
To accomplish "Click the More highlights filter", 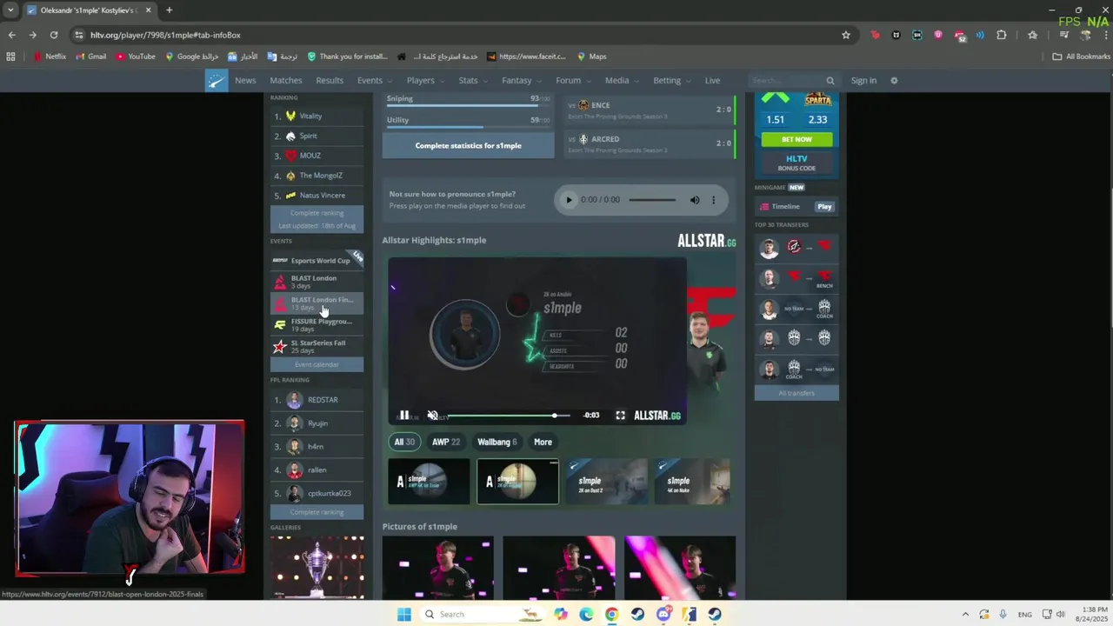I will click(543, 443).
